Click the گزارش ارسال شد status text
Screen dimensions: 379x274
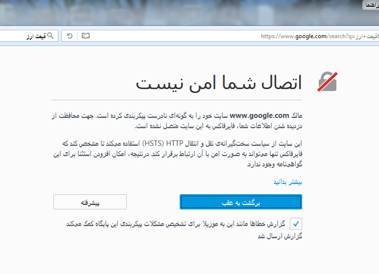tap(280, 236)
